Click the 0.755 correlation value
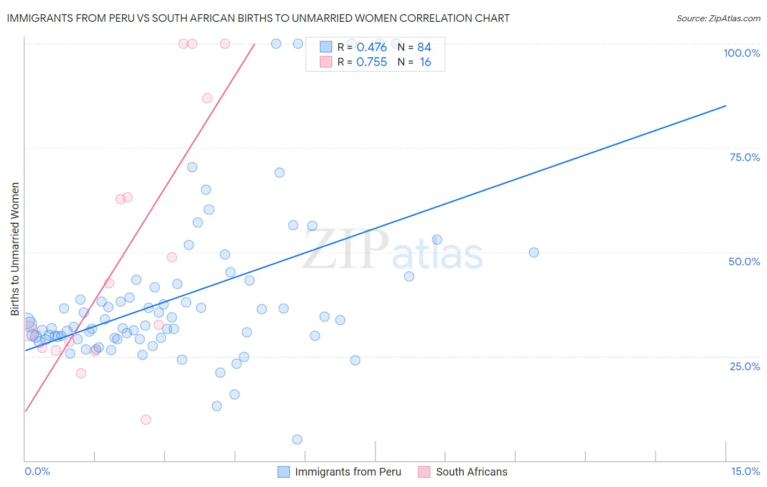Image resolution: width=767 pixels, height=487 pixels. click(x=371, y=62)
